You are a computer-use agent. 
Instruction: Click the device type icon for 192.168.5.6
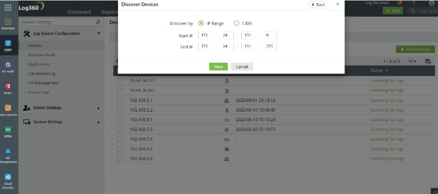tap(227, 159)
